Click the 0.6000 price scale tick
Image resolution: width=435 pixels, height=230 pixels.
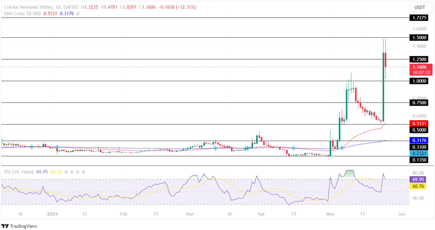click(419, 116)
